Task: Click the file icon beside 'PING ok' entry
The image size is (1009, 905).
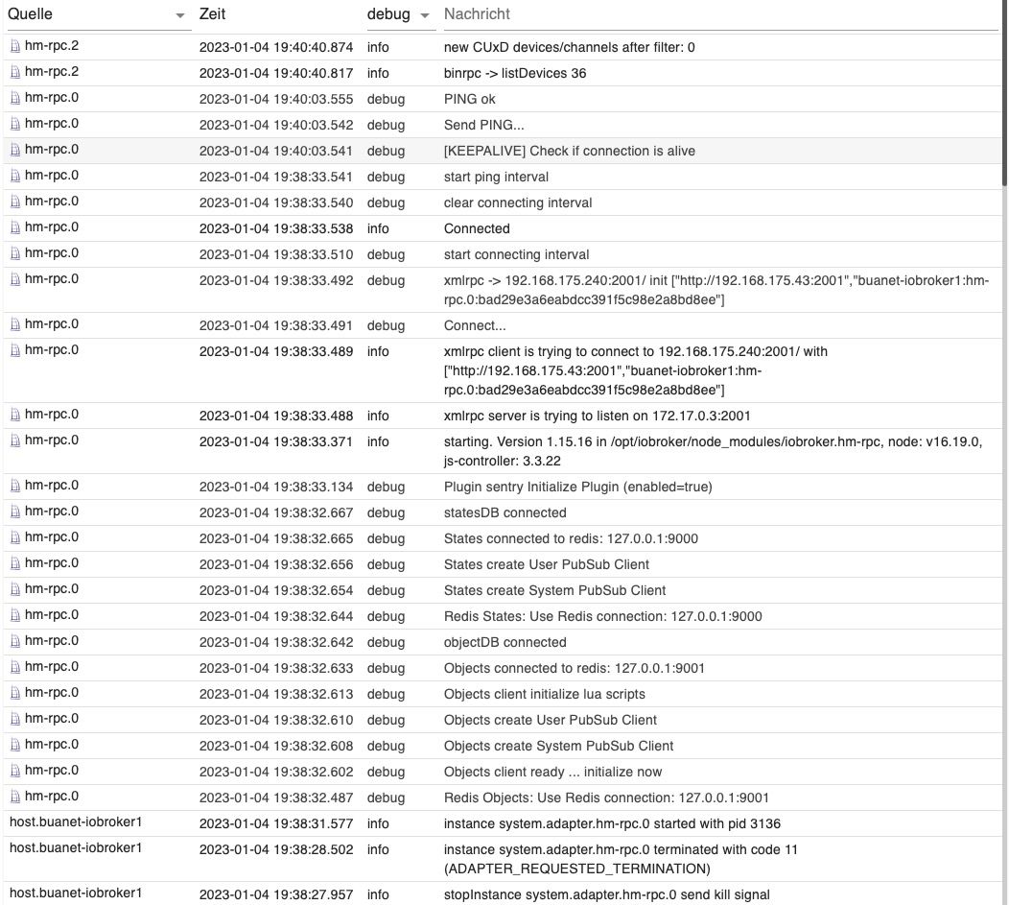Action: 14,98
